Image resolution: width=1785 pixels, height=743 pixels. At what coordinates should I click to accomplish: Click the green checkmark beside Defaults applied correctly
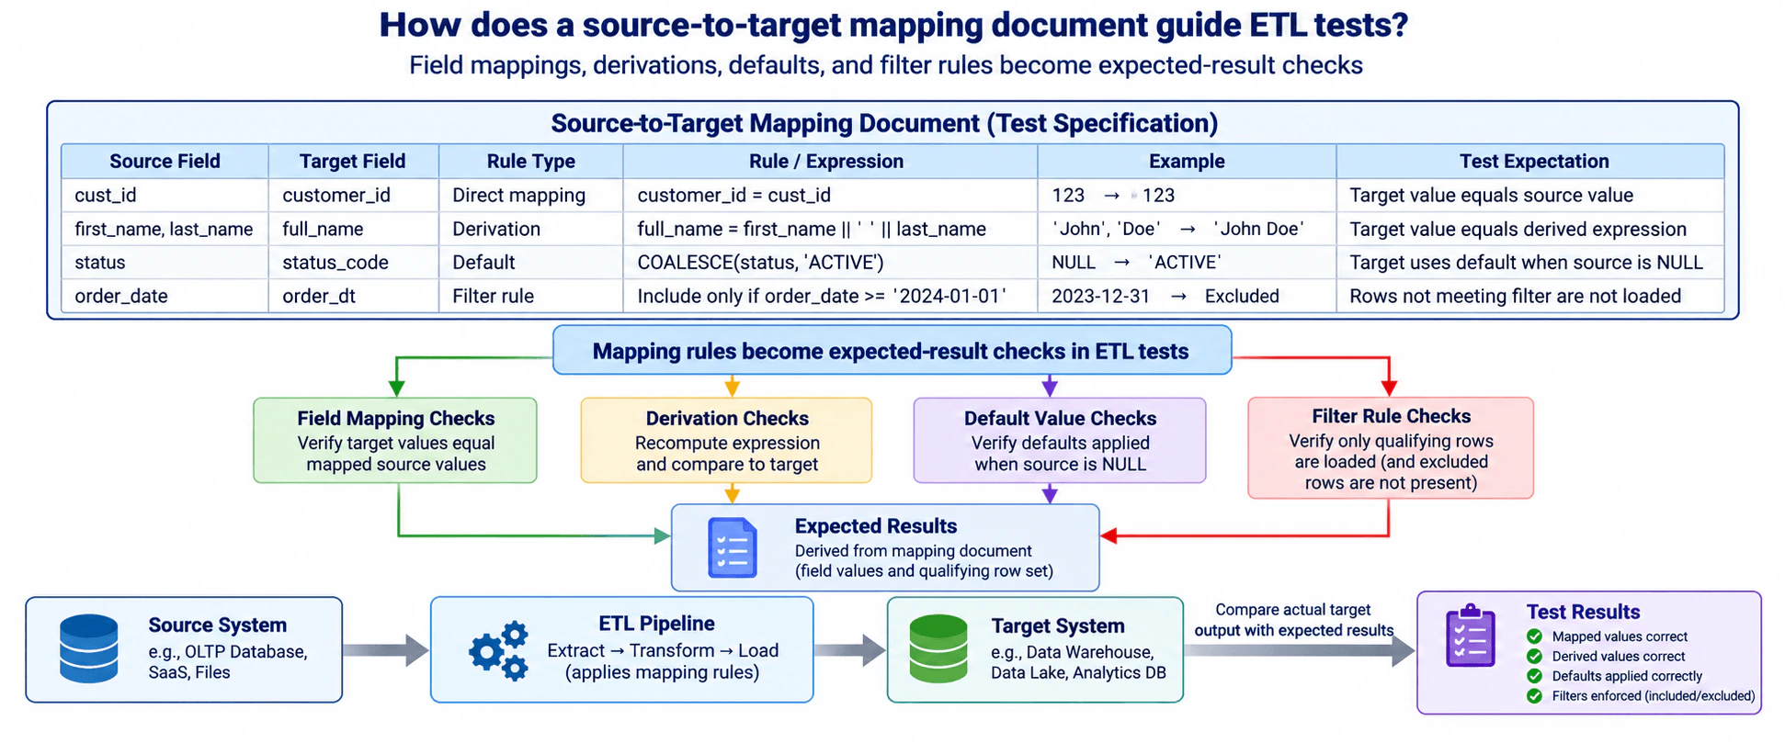(1534, 676)
